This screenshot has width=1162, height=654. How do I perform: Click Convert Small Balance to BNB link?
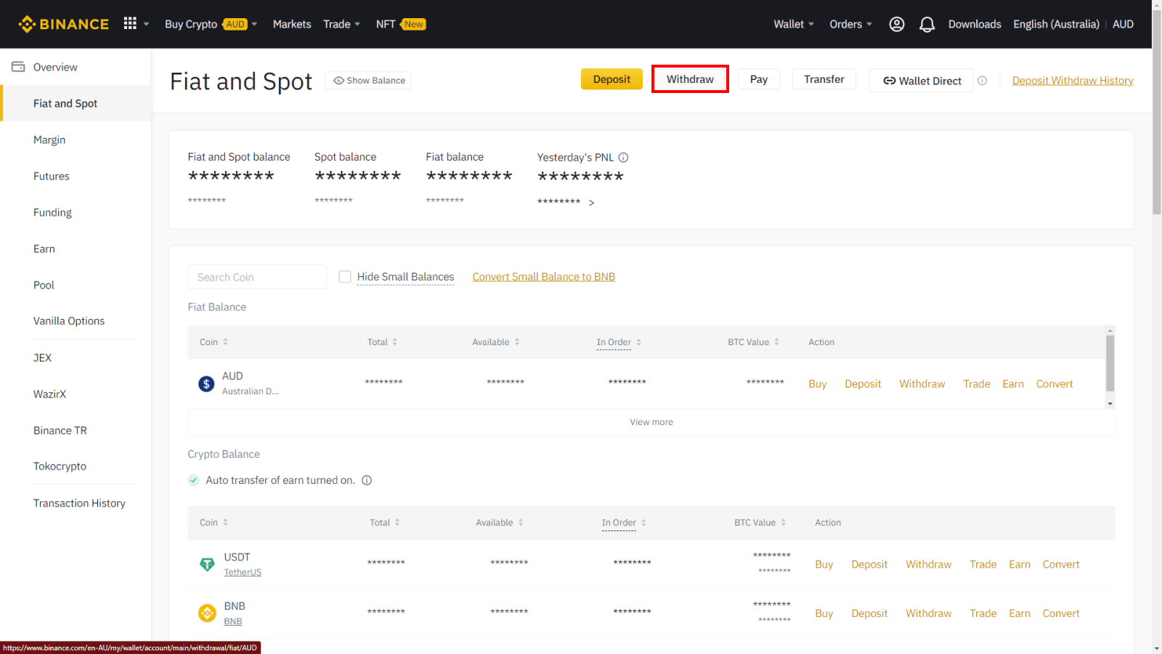tap(544, 277)
